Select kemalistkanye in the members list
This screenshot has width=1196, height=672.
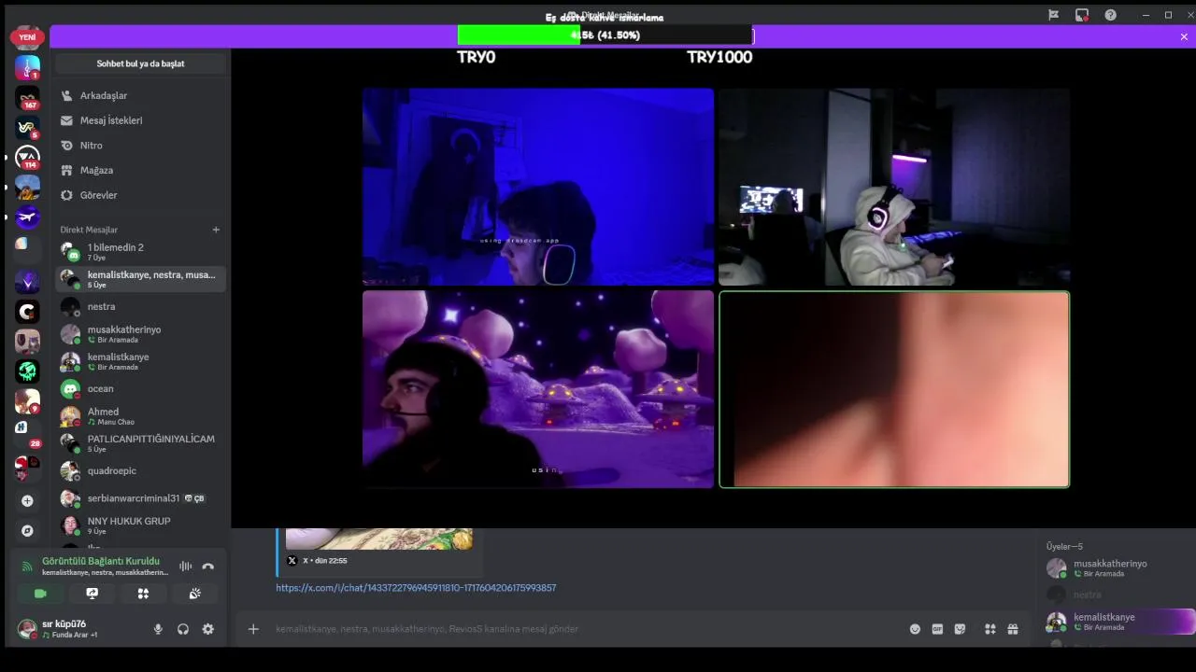click(x=1119, y=622)
